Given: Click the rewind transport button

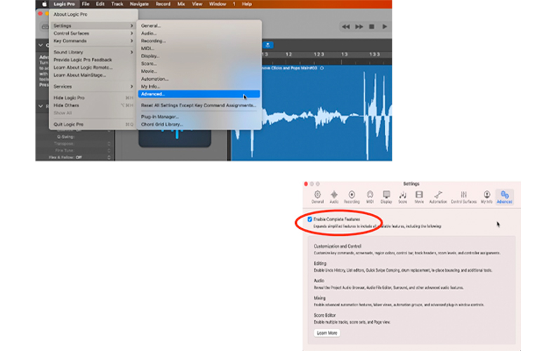Looking at the screenshot, I should point(345,27).
